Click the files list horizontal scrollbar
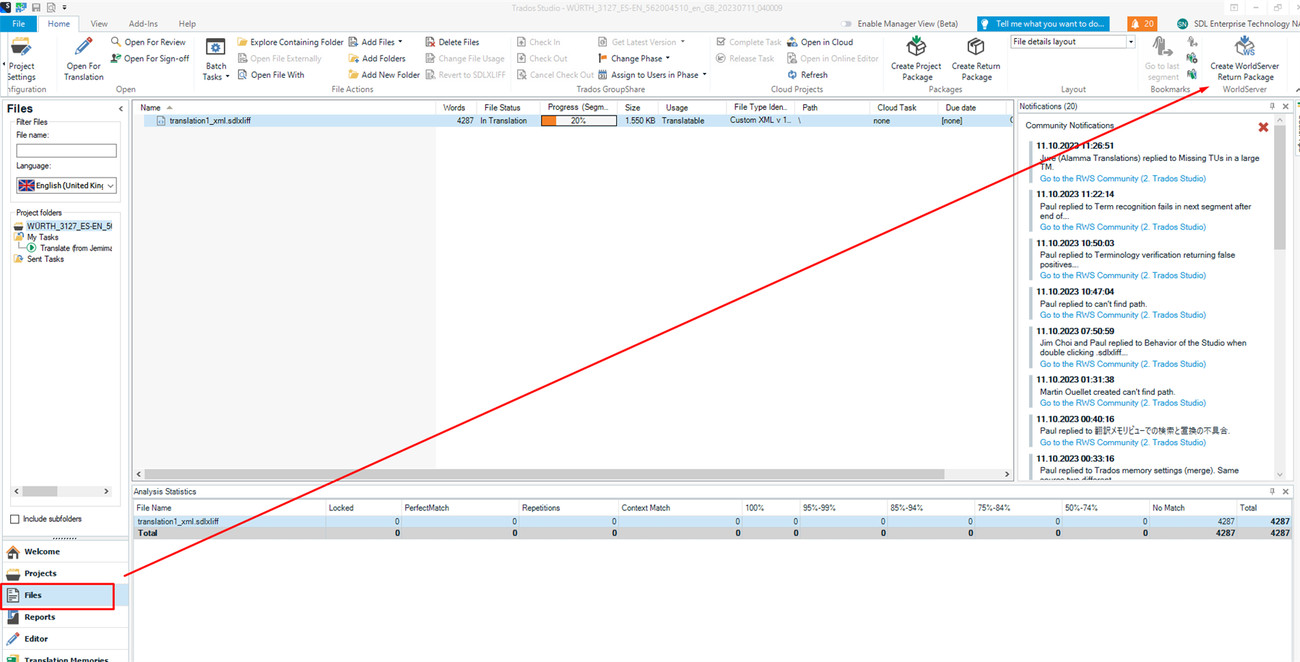The width and height of the screenshot is (1300, 662). (x=545, y=474)
